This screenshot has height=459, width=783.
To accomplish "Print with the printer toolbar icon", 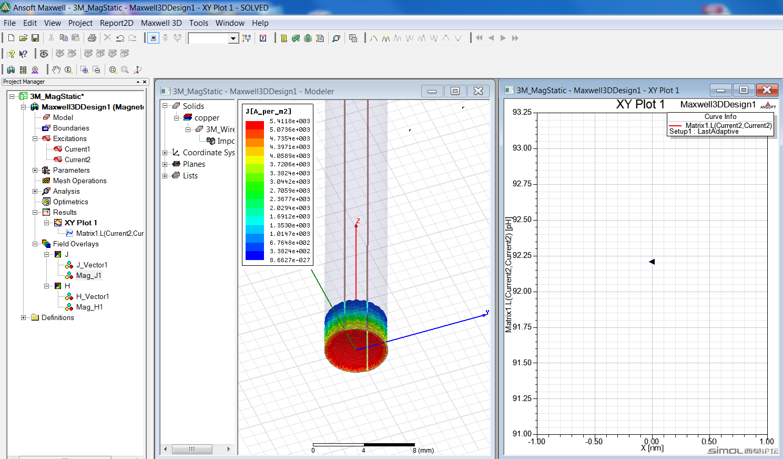I will tap(92, 38).
